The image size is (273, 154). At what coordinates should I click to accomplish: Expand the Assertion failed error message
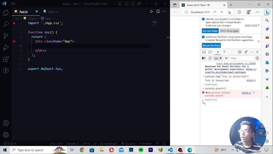(x=206, y=92)
